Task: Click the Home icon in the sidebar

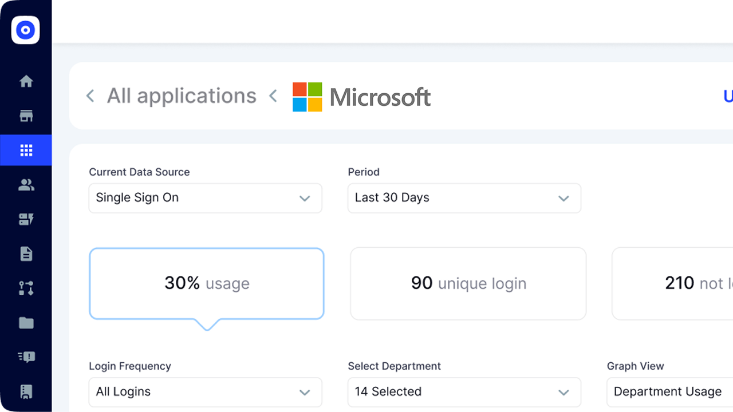Action: pos(26,81)
